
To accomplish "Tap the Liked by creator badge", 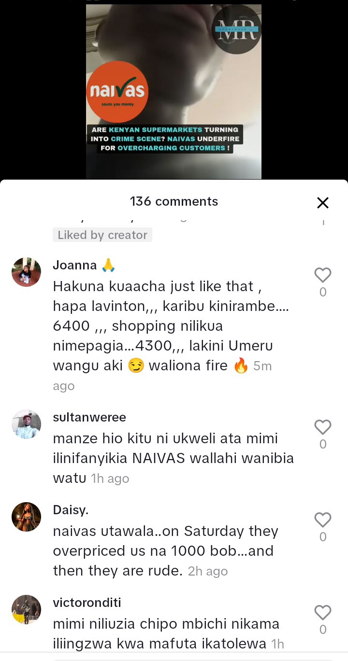I will coord(102,235).
